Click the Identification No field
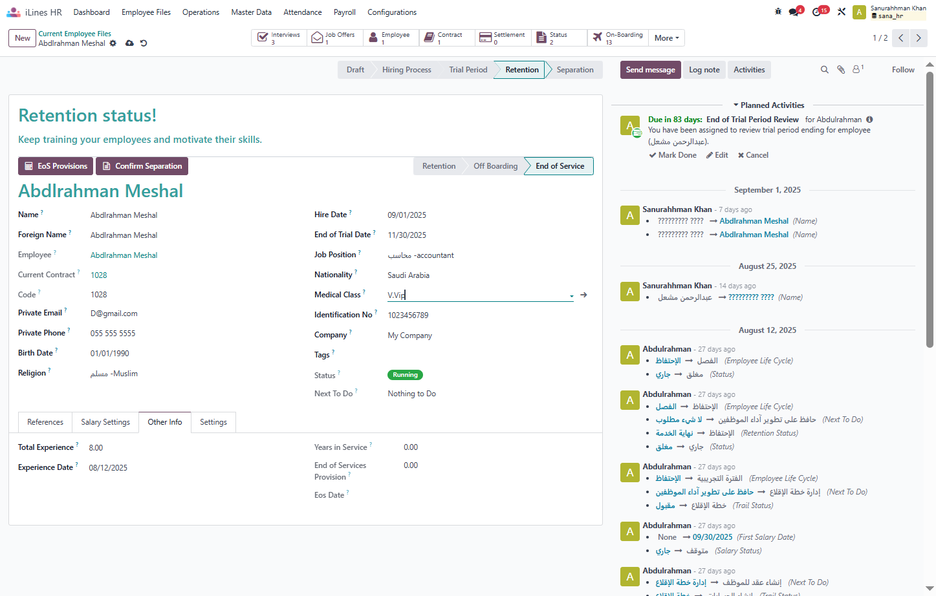Screen dimensions: 936x596 (x=481, y=315)
